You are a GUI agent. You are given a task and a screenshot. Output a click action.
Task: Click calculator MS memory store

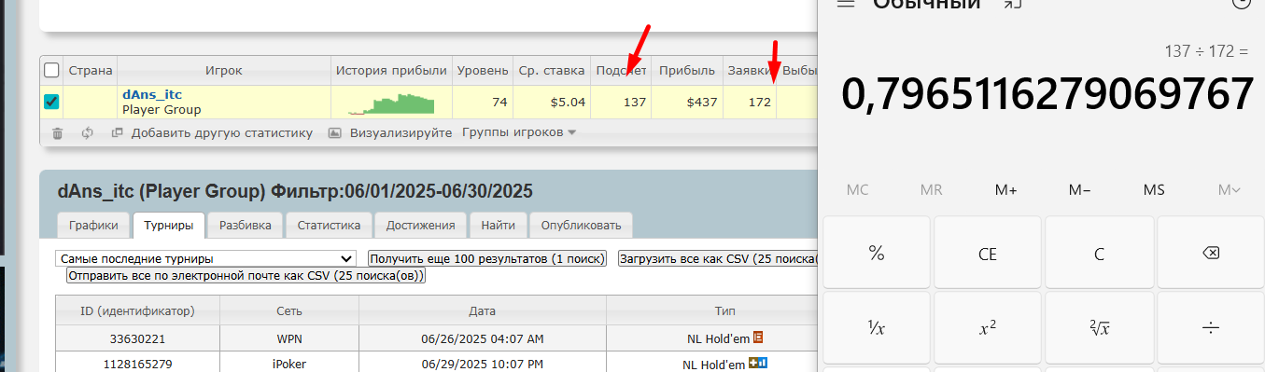(1154, 189)
